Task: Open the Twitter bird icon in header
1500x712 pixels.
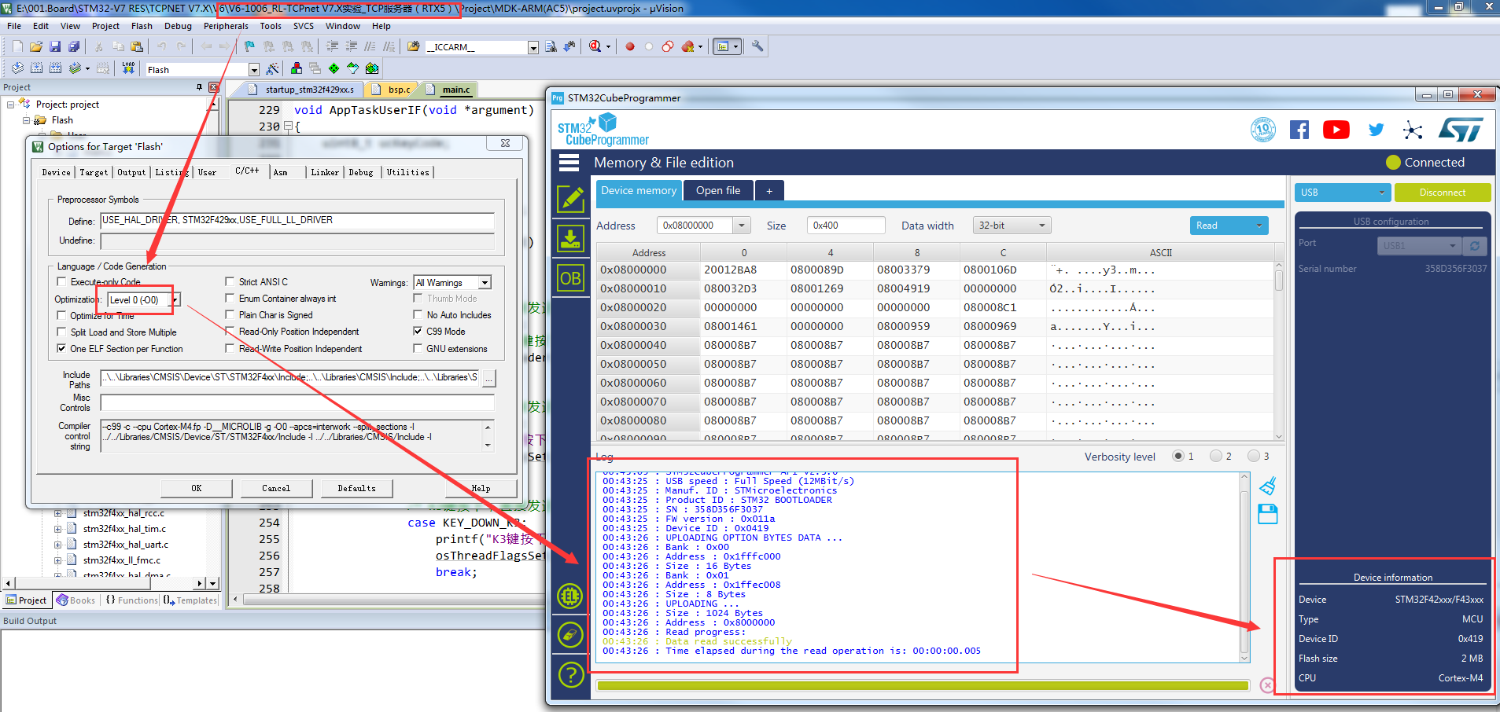Action: (1376, 130)
